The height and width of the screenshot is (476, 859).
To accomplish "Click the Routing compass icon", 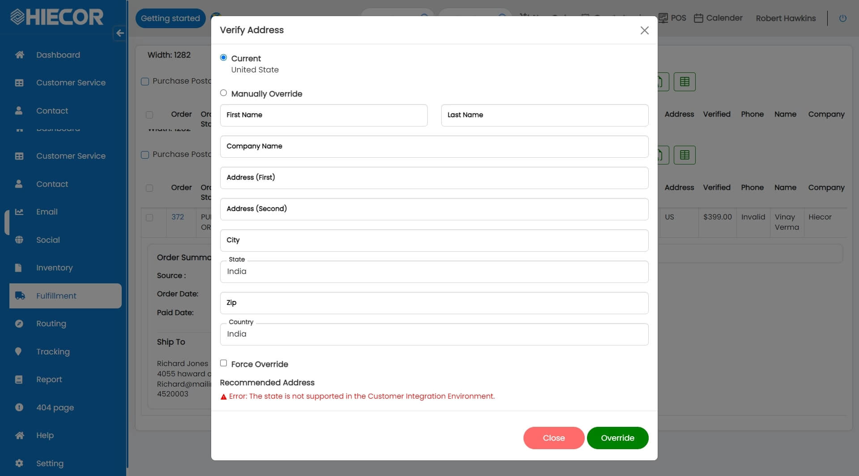I will click(19, 324).
